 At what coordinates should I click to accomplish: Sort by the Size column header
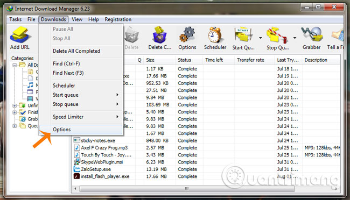[159, 60]
